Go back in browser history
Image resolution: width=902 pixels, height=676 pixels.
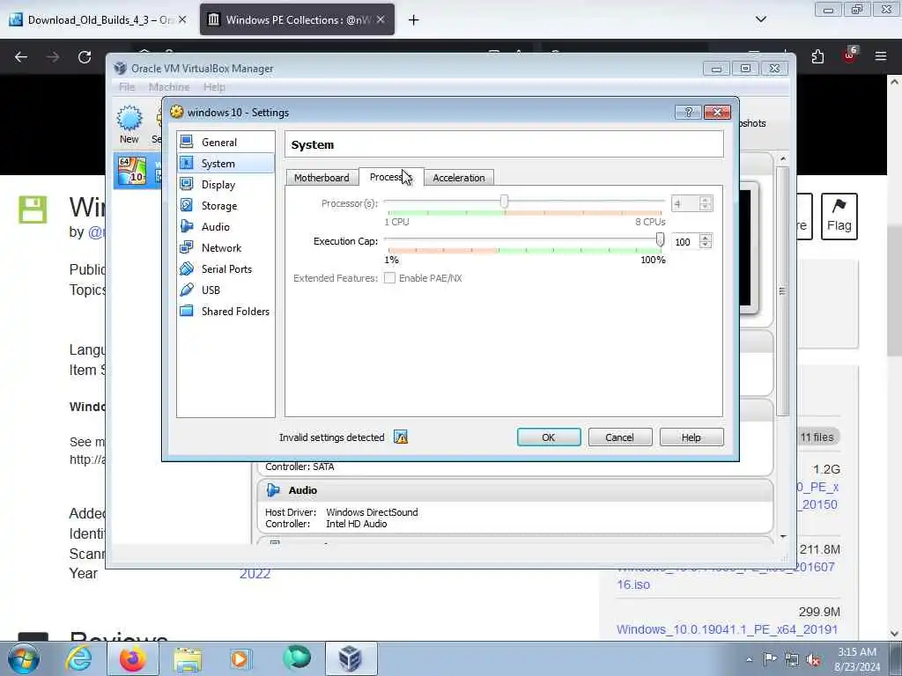coord(21,56)
